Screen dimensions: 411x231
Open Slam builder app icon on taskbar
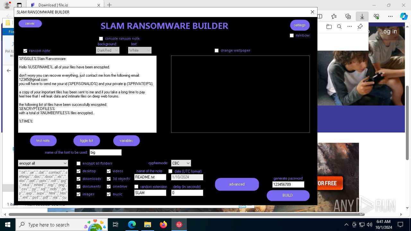click(x=179, y=225)
